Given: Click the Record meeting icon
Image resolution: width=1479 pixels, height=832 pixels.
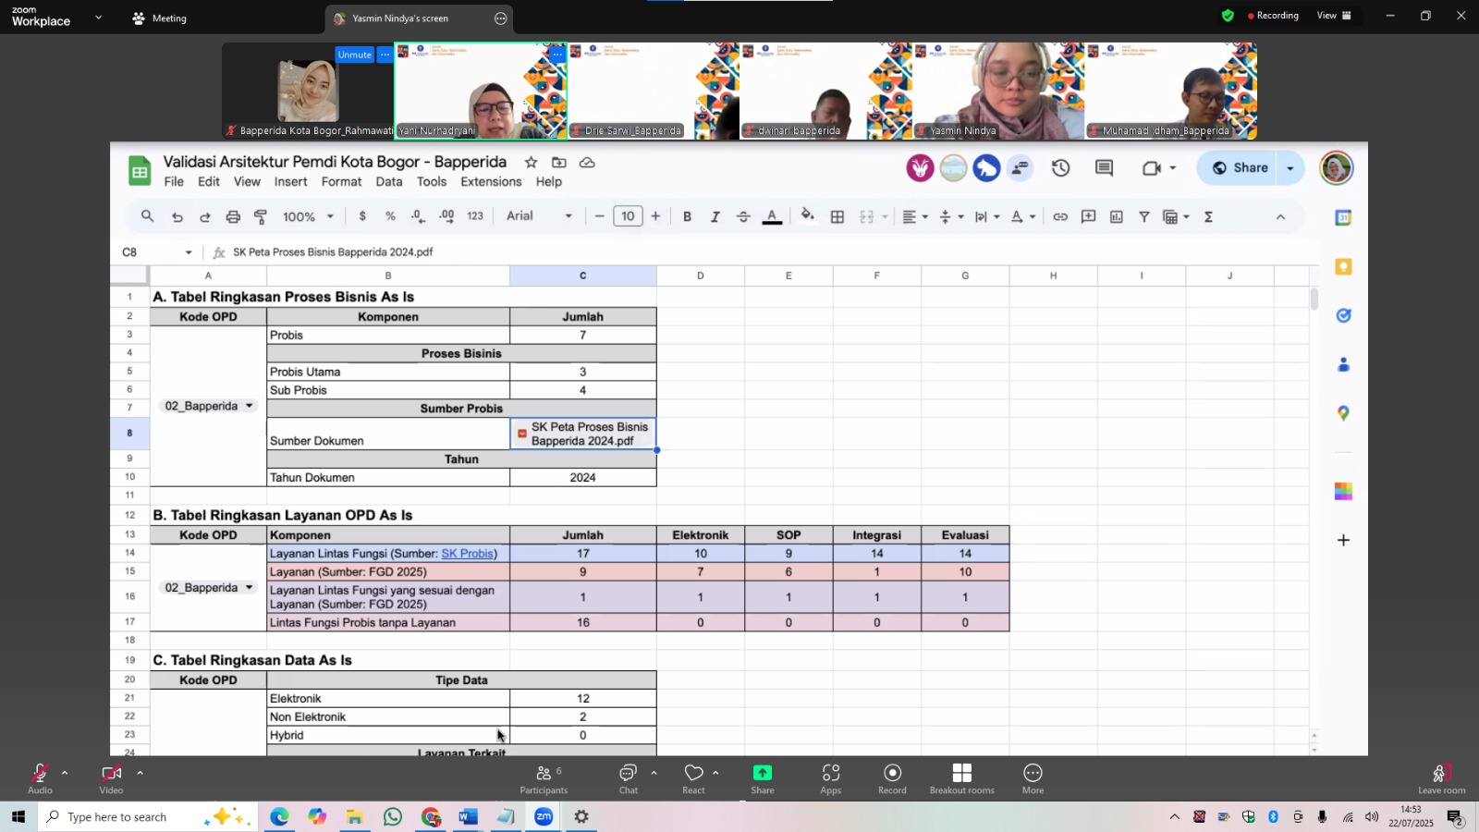Looking at the screenshot, I should click(x=892, y=778).
